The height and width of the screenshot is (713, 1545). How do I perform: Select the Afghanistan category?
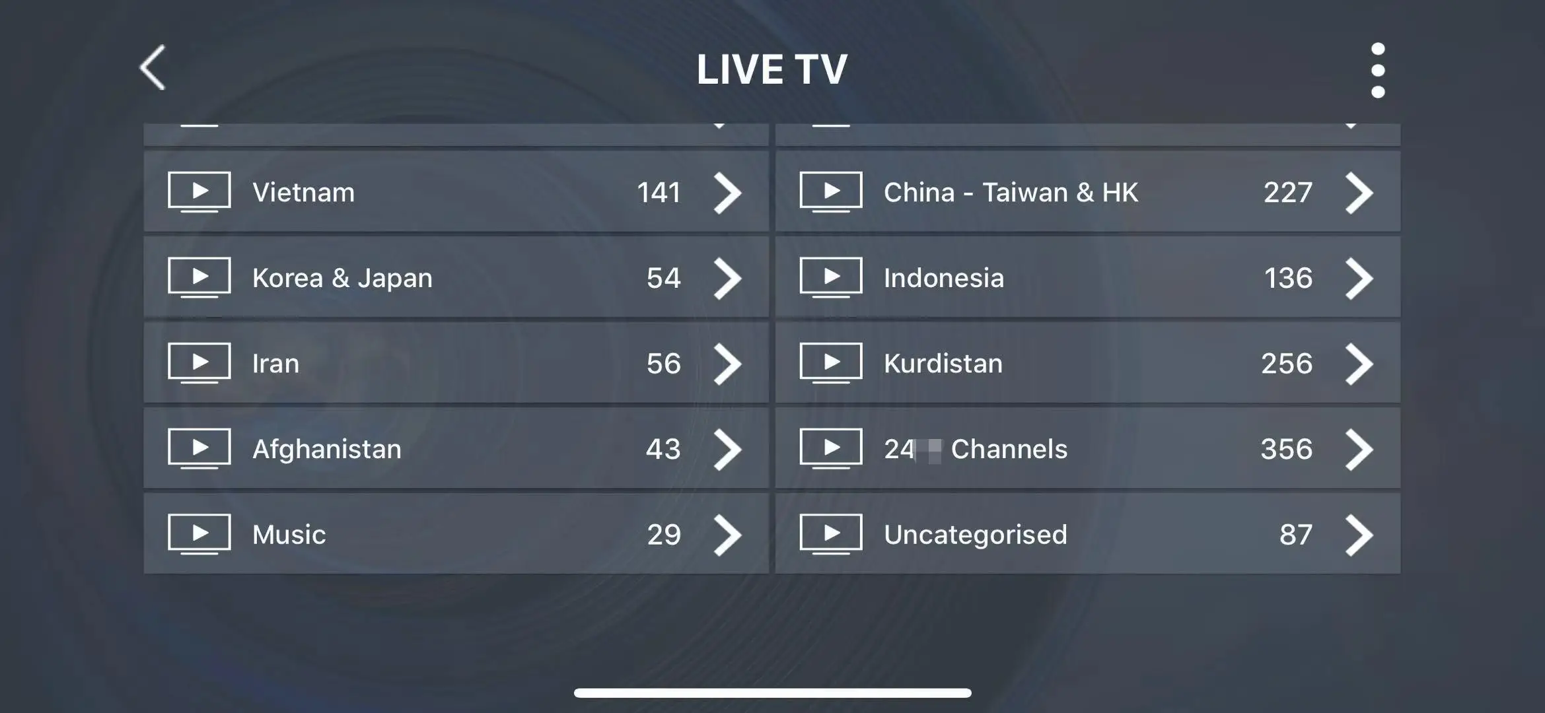pyautogui.click(x=455, y=447)
